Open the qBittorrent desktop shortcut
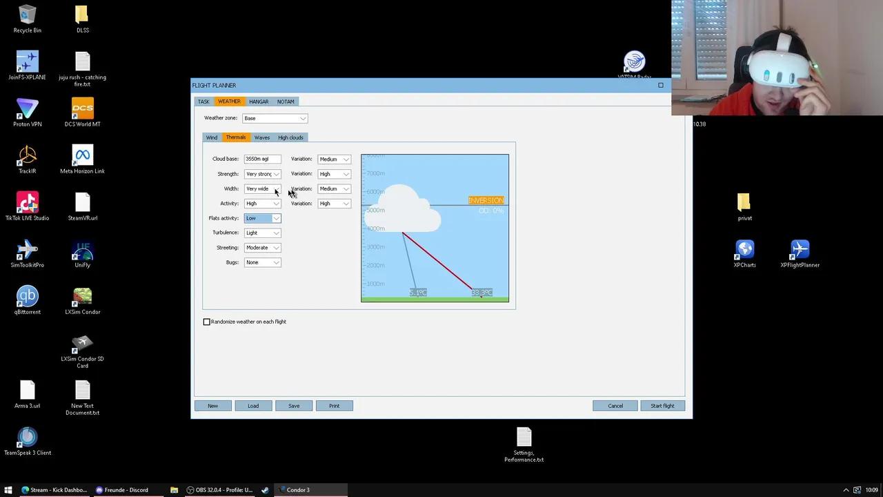Viewport: 883px width, 497px height. (27, 297)
